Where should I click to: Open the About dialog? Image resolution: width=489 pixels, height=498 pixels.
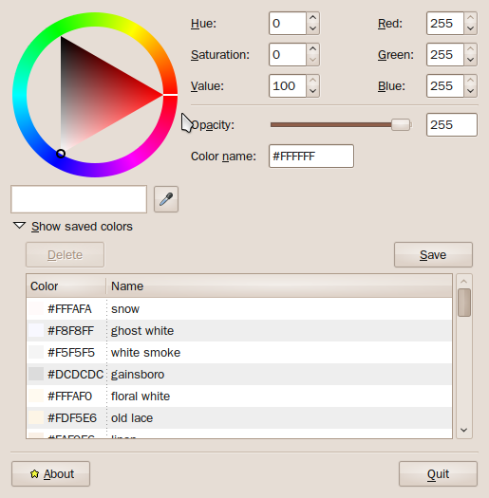(x=51, y=474)
